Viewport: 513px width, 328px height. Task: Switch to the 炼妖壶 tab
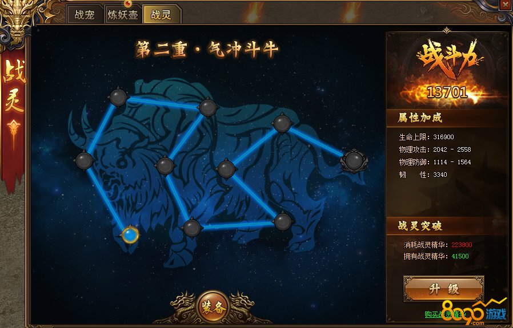tap(123, 15)
